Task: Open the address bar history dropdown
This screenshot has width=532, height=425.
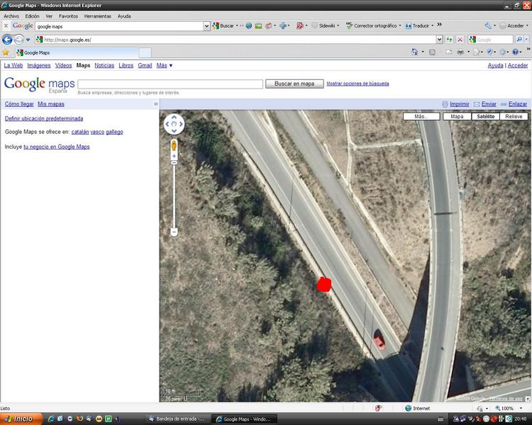Action: pyautogui.click(x=440, y=40)
